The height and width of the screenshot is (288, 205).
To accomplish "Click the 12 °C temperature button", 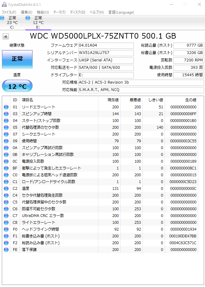I will pos(17,86).
